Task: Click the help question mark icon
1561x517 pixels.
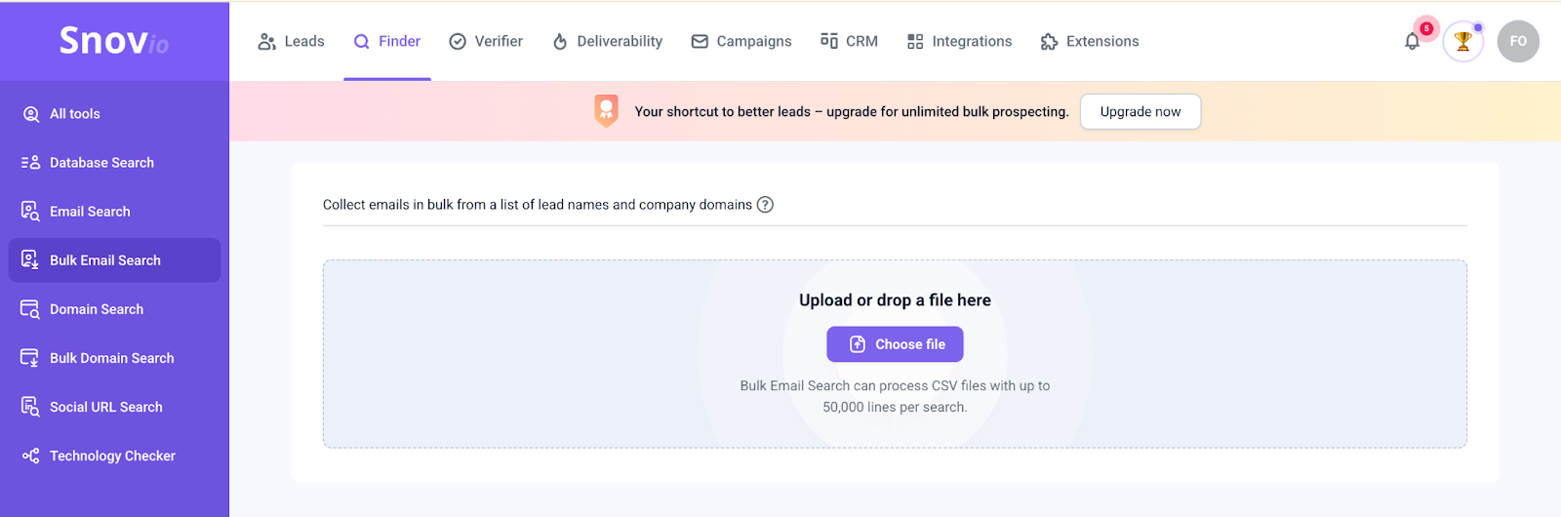Action: [x=766, y=205]
